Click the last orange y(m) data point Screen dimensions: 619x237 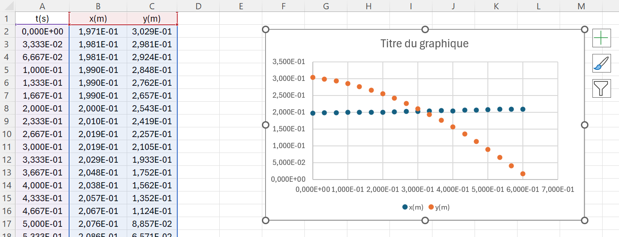pyautogui.click(x=523, y=174)
